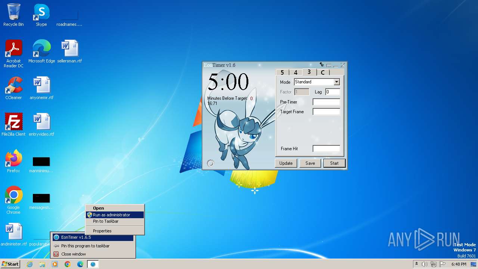Open Windows Media Player taskbar icon
The height and width of the screenshot is (269, 478).
[55, 264]
